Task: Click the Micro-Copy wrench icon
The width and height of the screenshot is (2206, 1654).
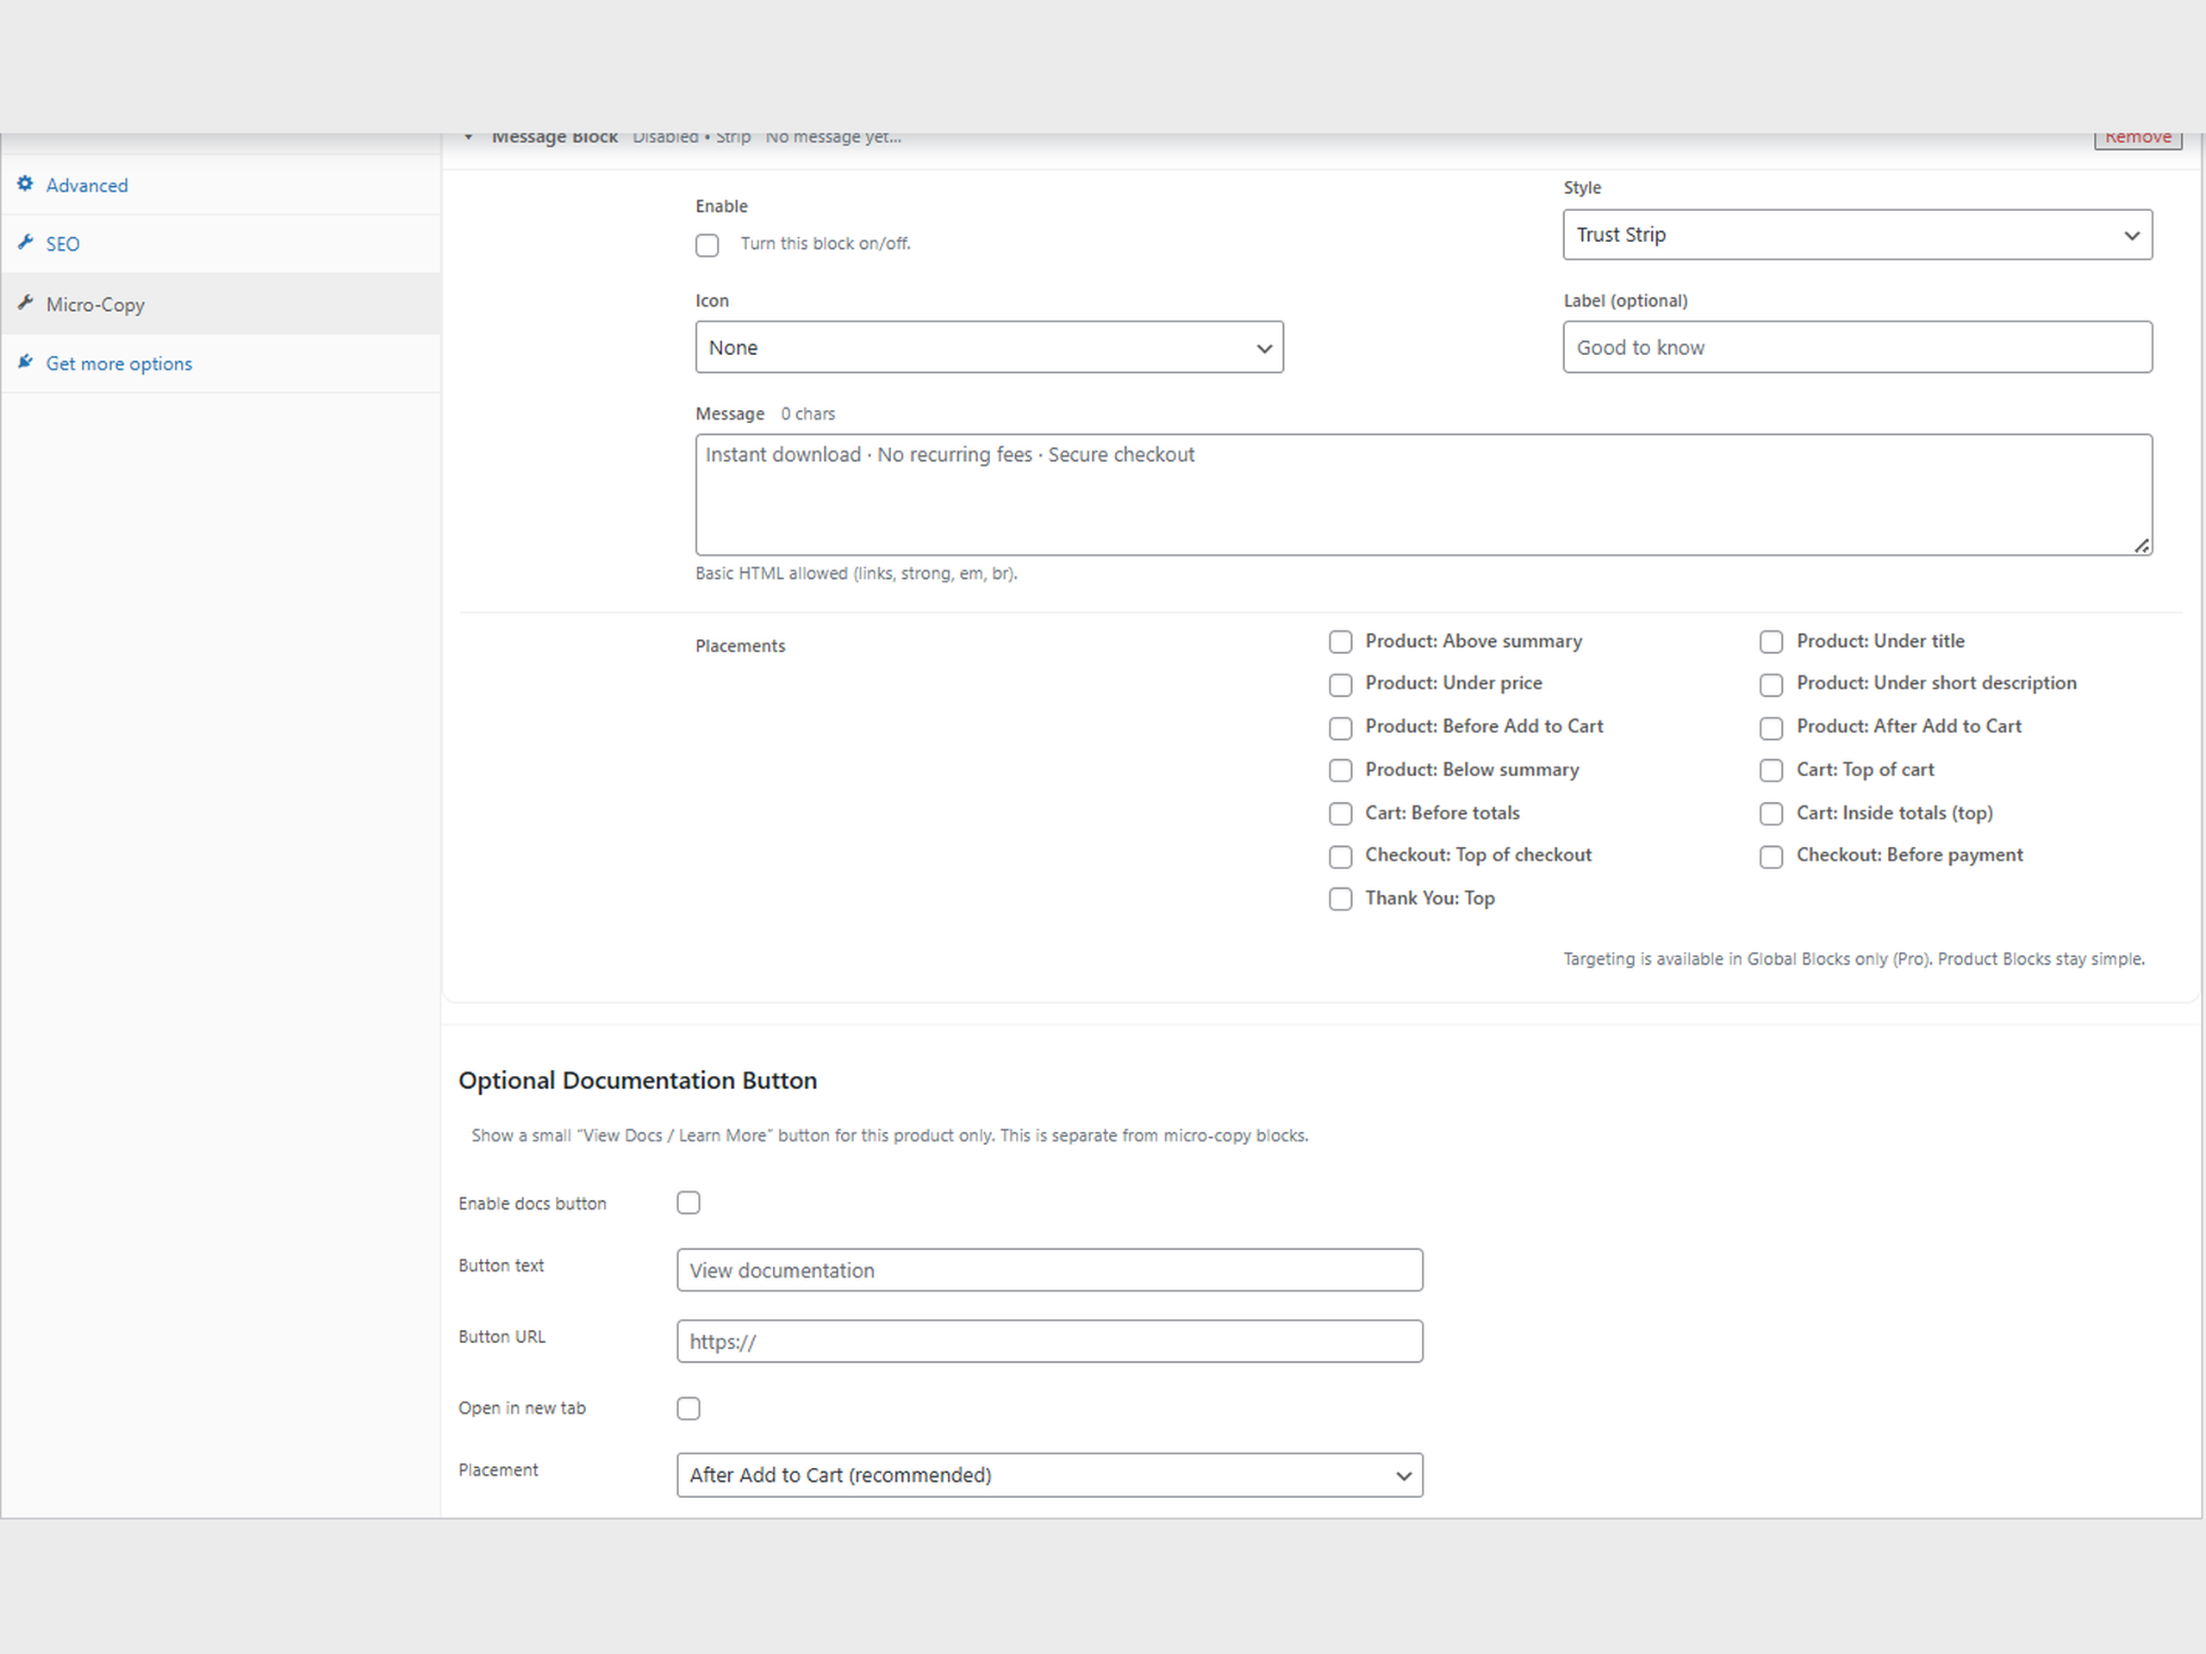Action: tap(25, 303)
